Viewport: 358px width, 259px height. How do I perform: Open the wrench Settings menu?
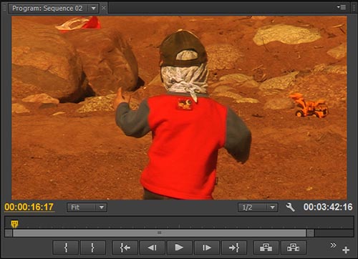tap(290, 207)
